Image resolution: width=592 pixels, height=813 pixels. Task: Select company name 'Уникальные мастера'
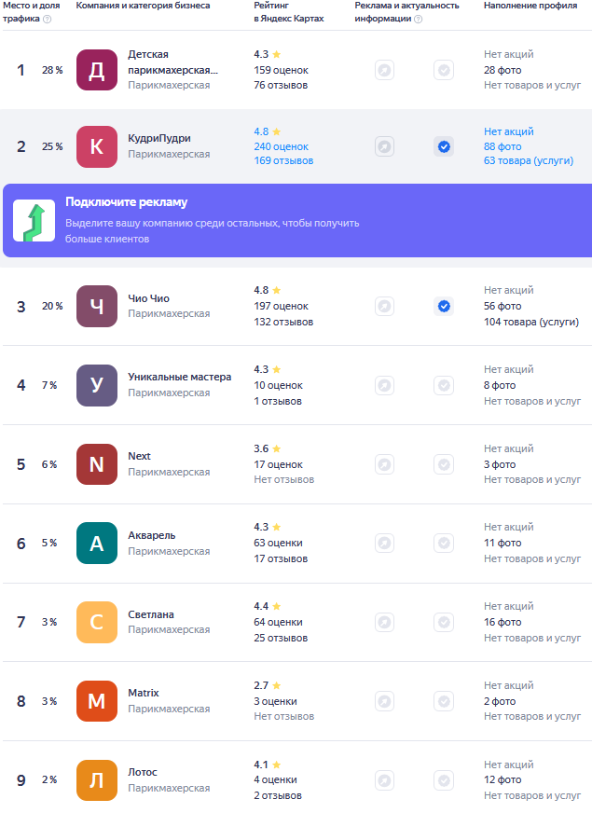179,377
